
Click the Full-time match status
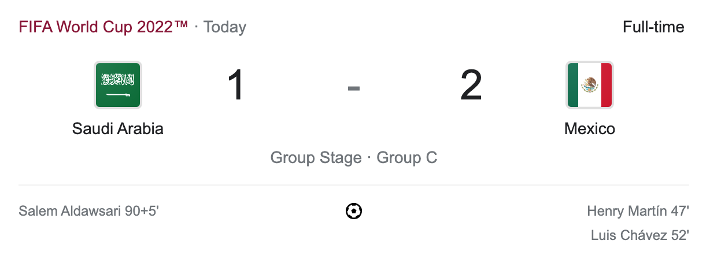pos(653,27)
